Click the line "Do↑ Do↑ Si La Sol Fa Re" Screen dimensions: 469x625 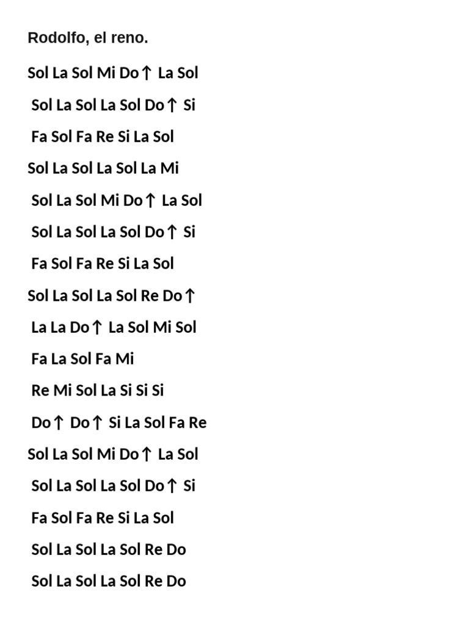tap(119, 422)
